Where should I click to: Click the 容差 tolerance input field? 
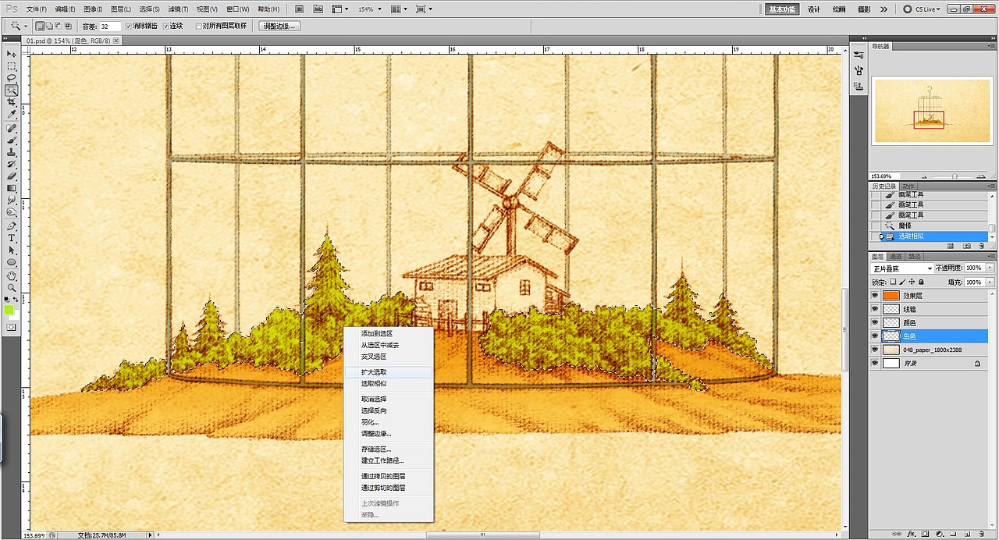(110, 26)
